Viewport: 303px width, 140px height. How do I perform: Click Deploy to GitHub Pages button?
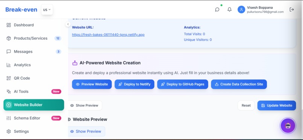(183, 84)
